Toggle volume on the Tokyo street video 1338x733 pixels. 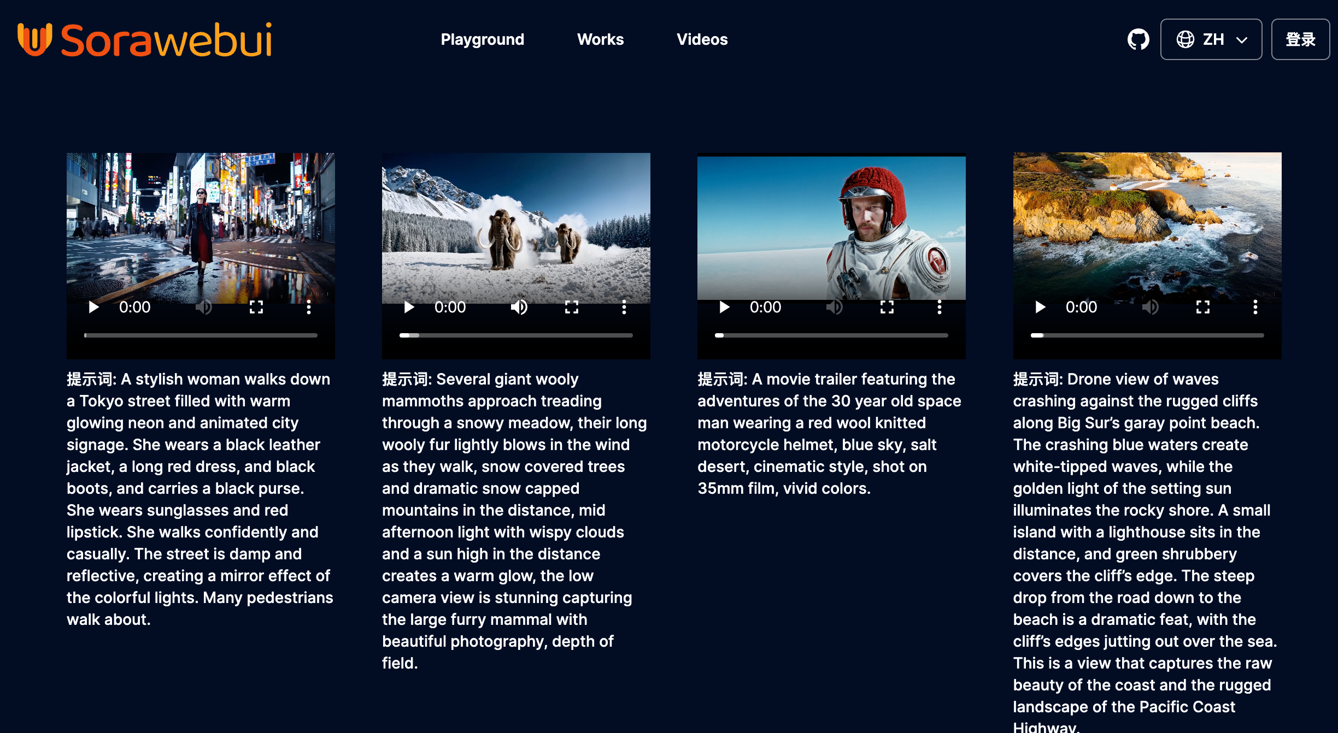(x=203, y=307)
